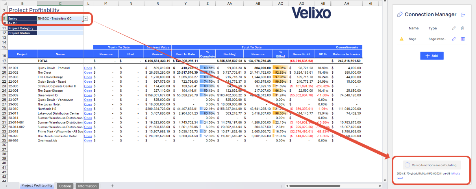Open the Entity dropdown arrow
Viewport: 476px width, 189px height.
coord(86,18)
